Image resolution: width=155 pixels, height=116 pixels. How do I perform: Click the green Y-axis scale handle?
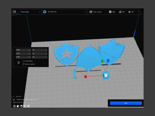click(102, 61)
